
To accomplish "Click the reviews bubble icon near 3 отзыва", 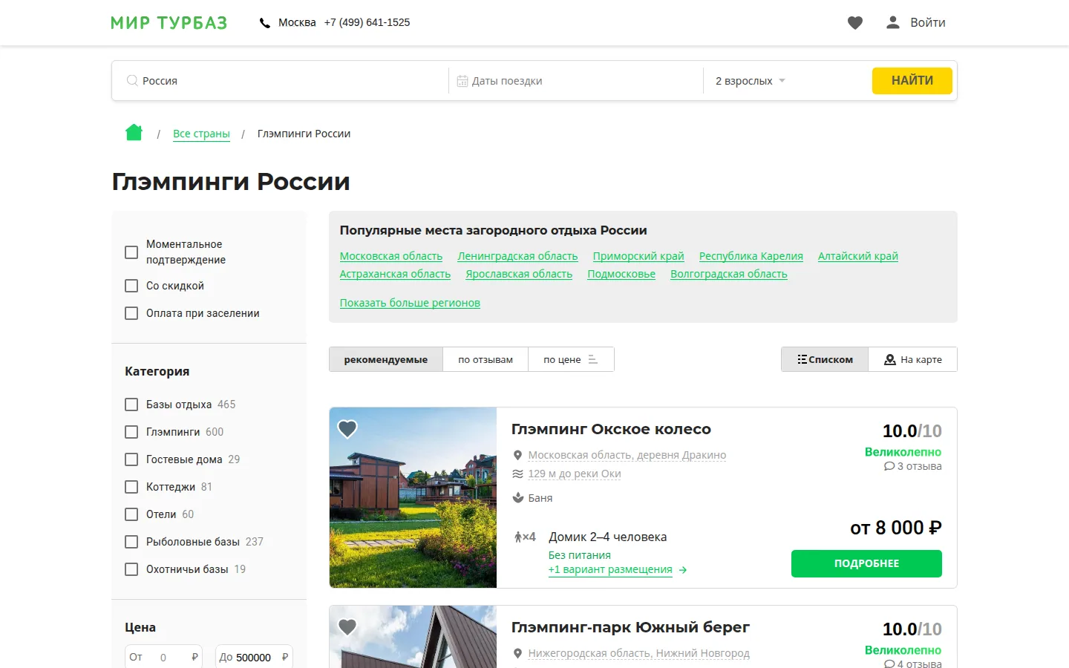I will (889, 466).
